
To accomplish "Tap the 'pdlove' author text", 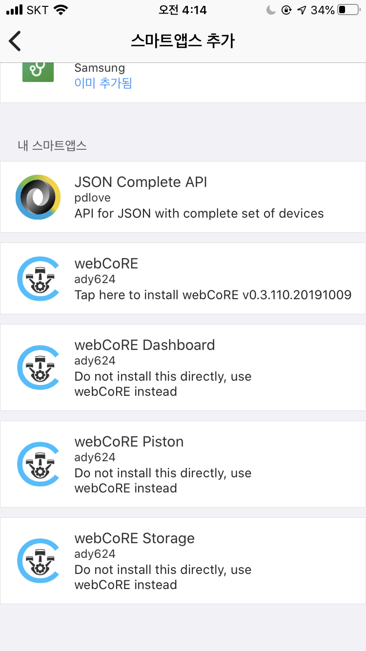I will click(x=92, y=198).
